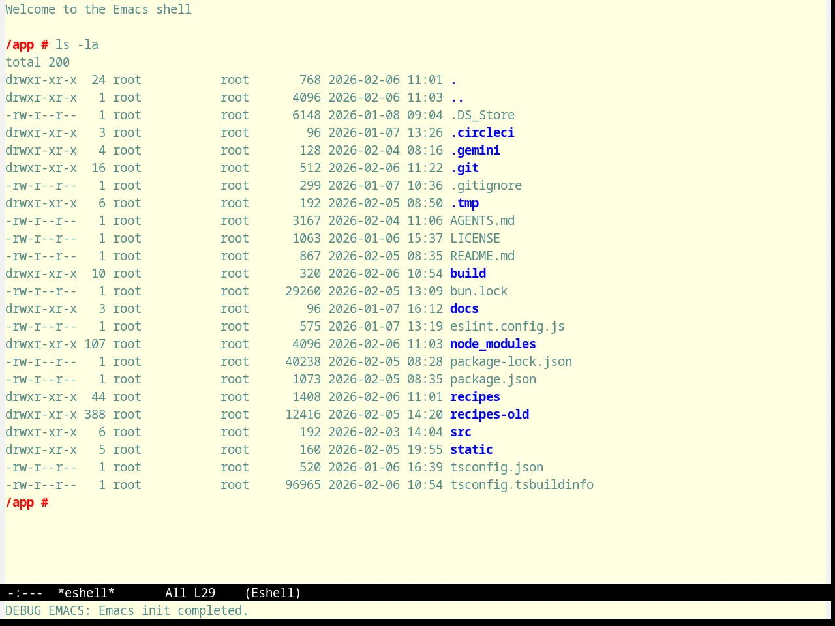Select the static directory name

point(472,450)
